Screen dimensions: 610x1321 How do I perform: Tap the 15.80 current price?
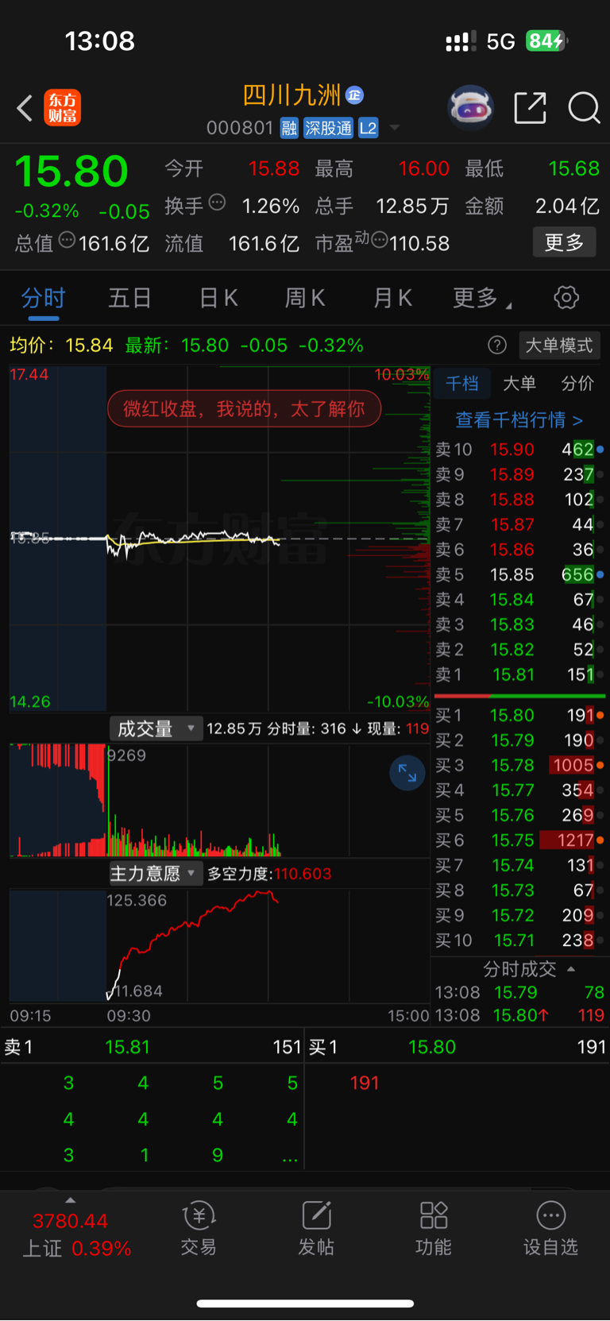click(x=71, y=171)
